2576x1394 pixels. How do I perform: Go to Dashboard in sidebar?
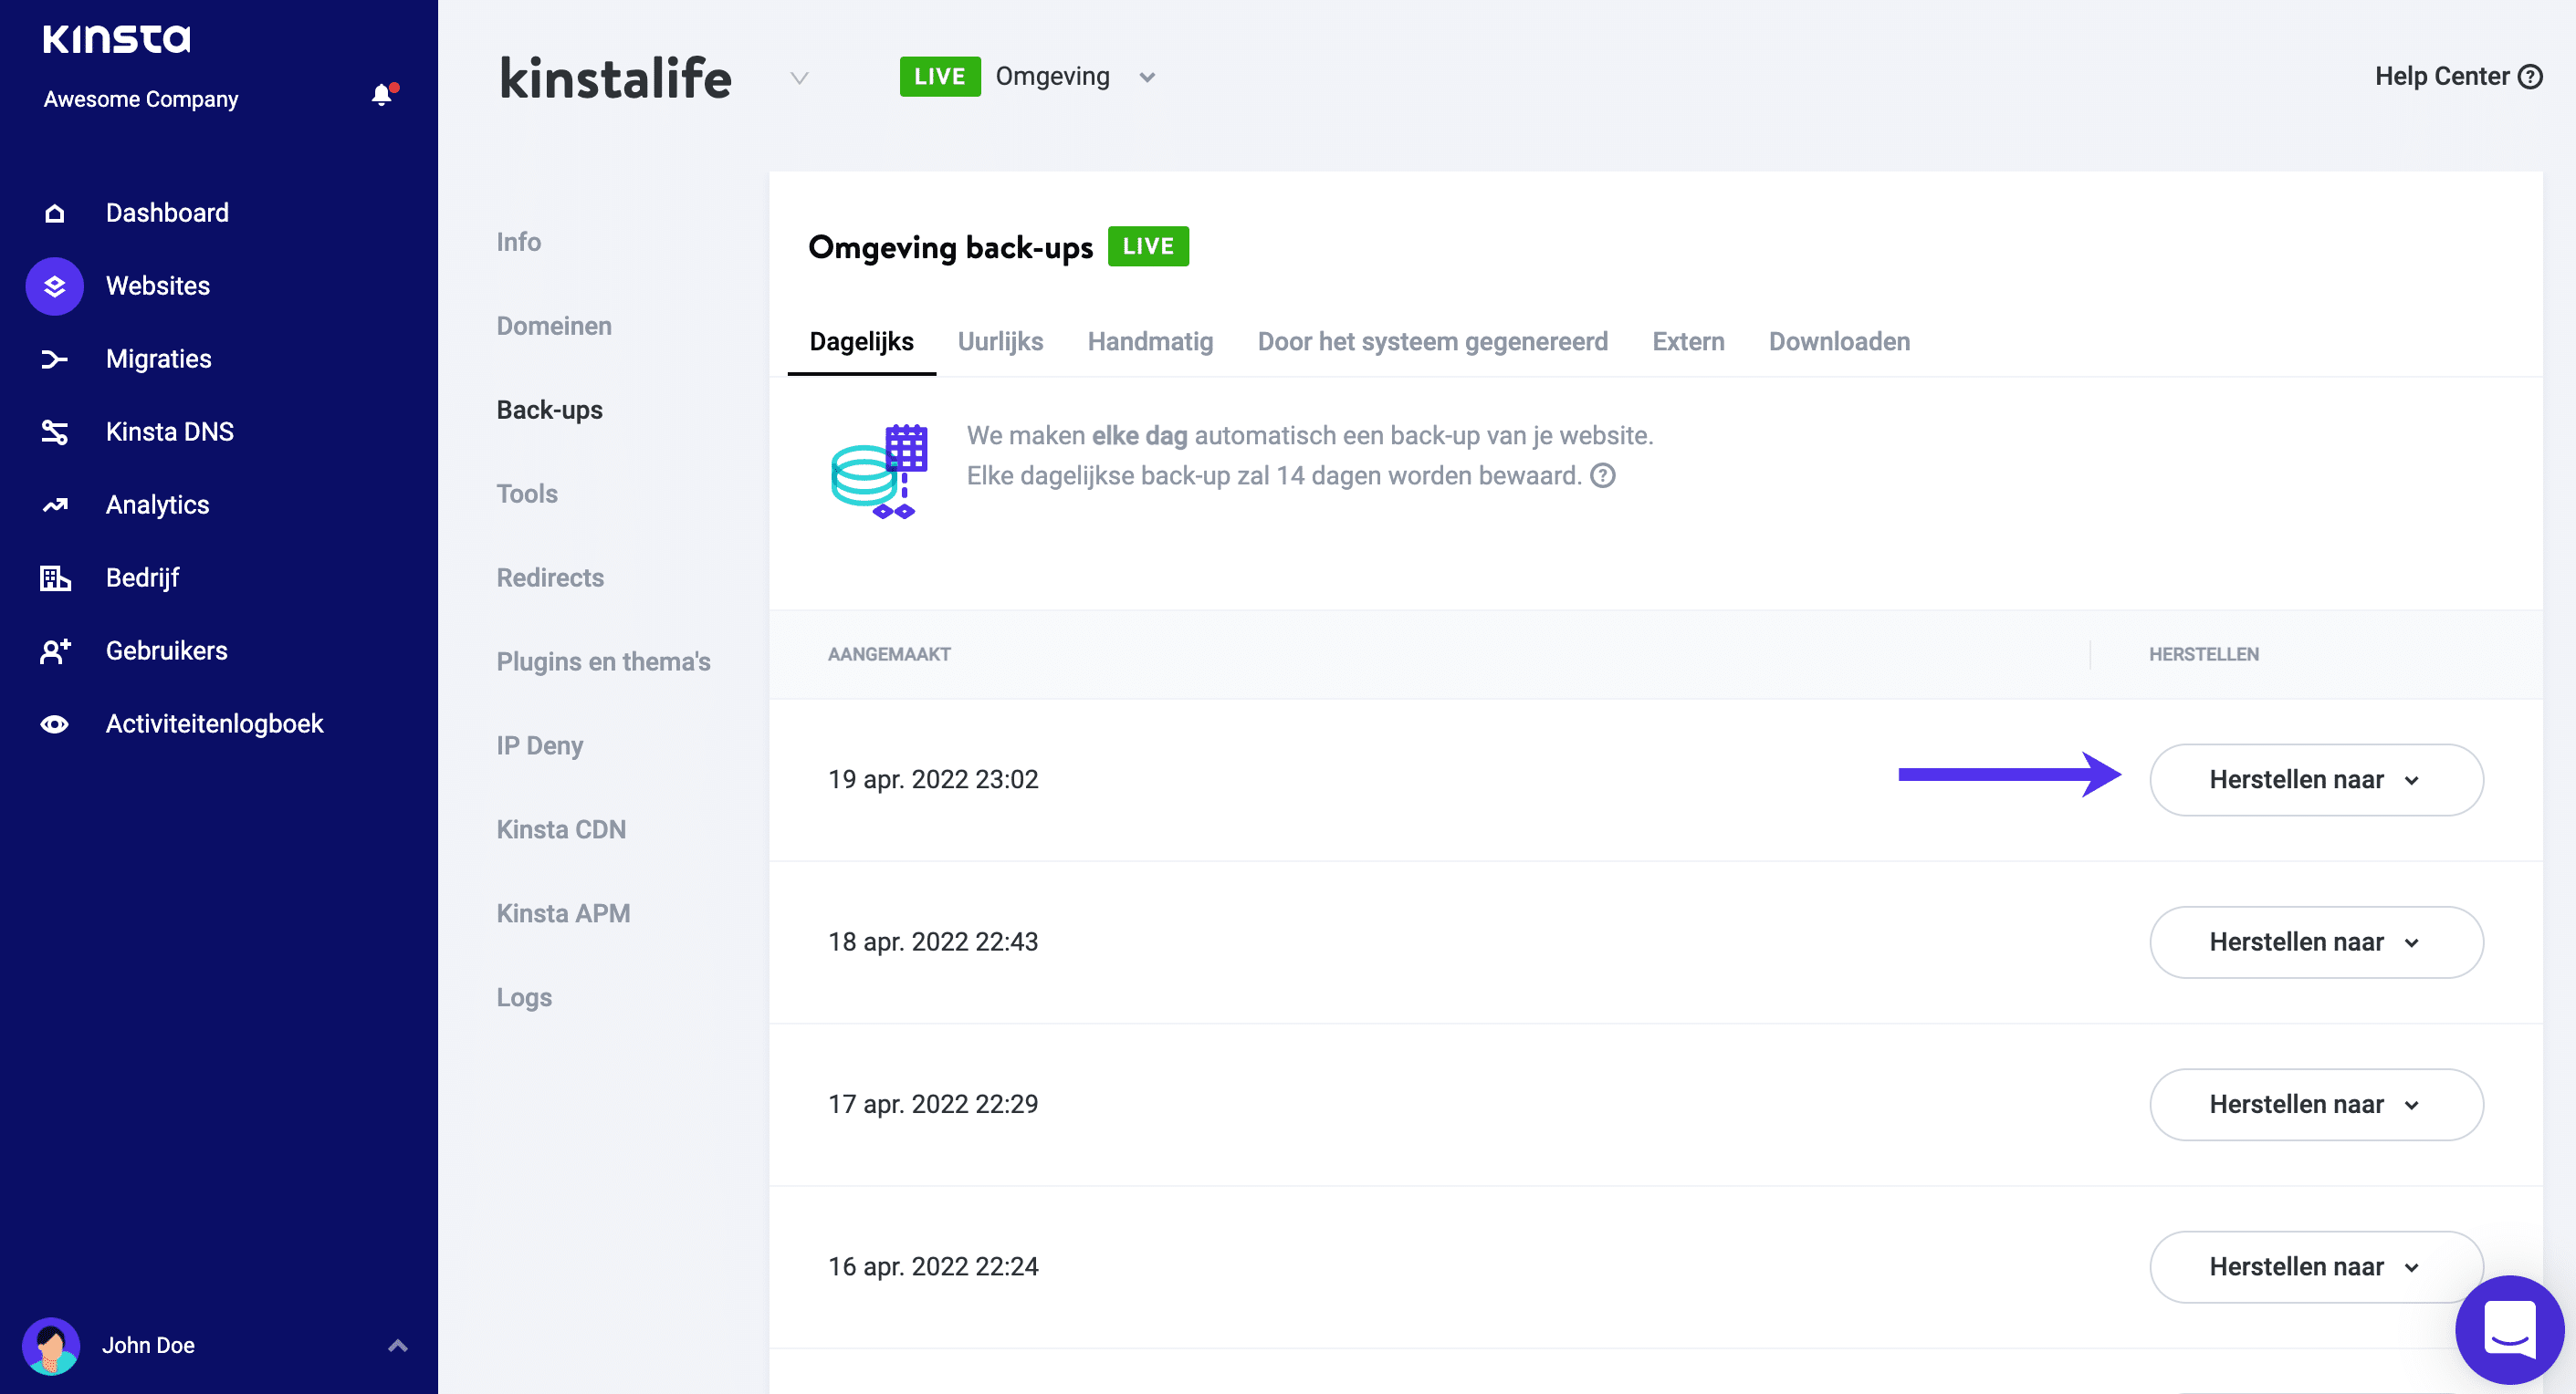(x=167, y=213)
